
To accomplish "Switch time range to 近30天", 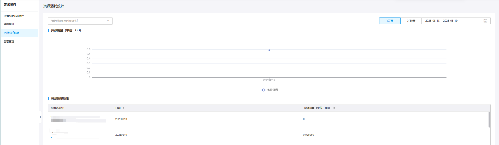I will 411,21.
